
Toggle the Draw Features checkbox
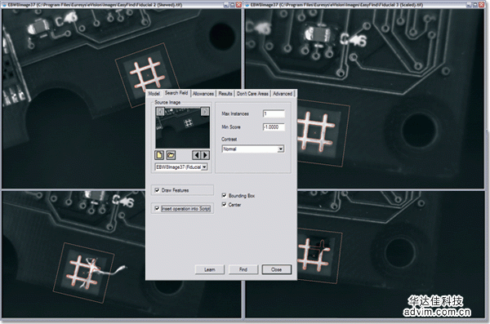157,190
